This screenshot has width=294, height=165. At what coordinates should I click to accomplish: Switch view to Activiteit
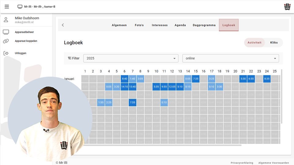click(254, 43)
